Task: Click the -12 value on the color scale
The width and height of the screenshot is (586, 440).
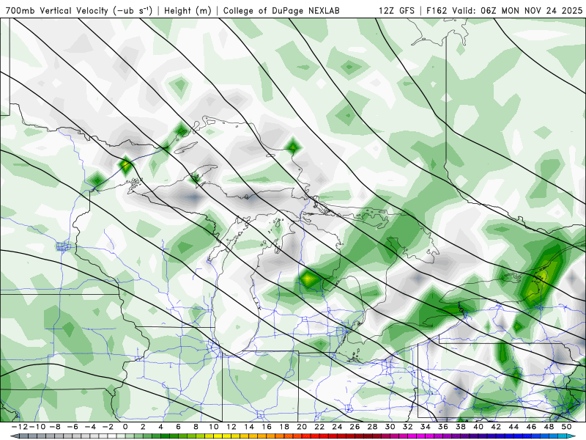Action: point(20,427)
